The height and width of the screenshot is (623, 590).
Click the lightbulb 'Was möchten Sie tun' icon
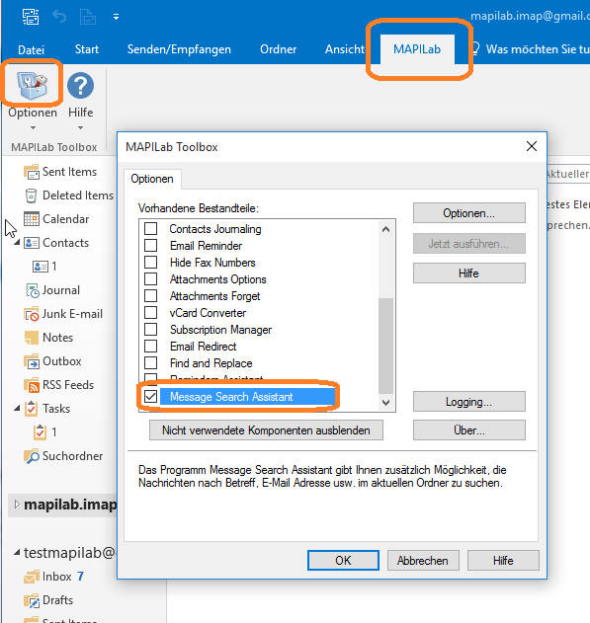tap(474, 49)
